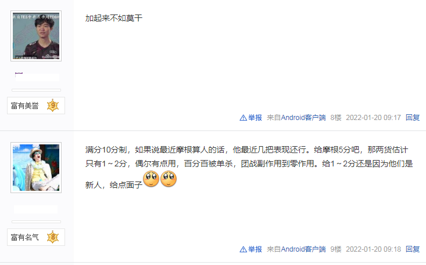Open avatar of the 8楼 poster

click(x=36, y=36)
